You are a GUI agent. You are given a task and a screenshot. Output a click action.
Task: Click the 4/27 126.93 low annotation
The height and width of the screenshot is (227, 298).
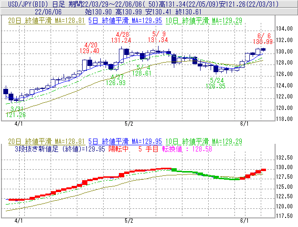pos(116,80)
